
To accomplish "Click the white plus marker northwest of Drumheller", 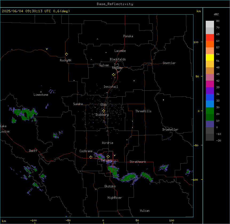I will tap(163, 100).
